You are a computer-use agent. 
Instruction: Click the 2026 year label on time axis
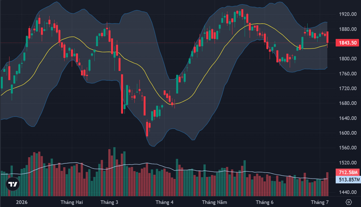[22, 202]
